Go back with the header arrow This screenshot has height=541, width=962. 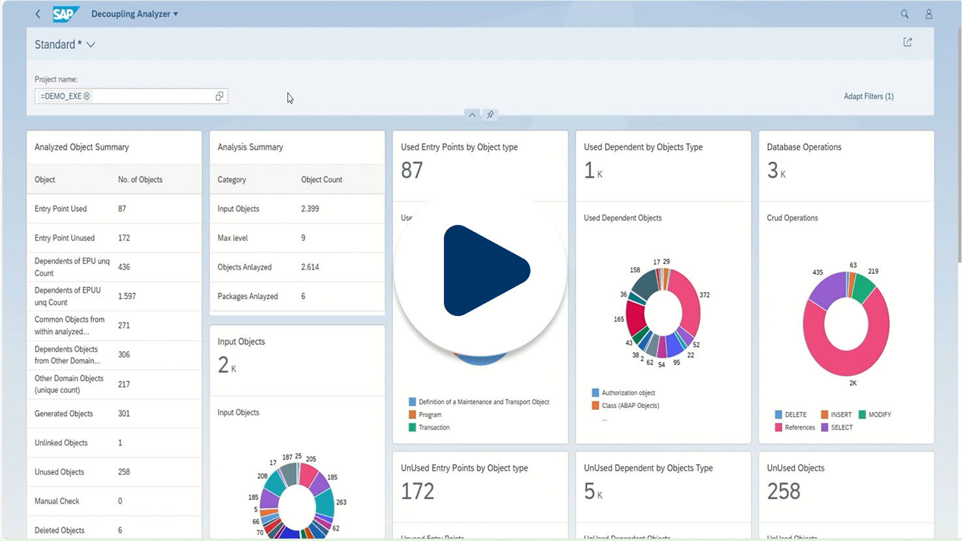click(38, 14)
